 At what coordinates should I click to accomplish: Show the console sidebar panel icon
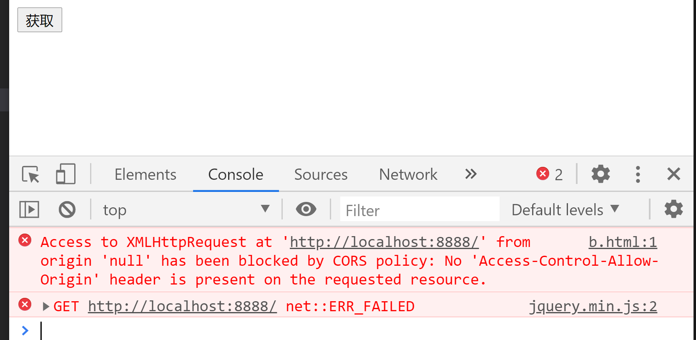point(29,209)
